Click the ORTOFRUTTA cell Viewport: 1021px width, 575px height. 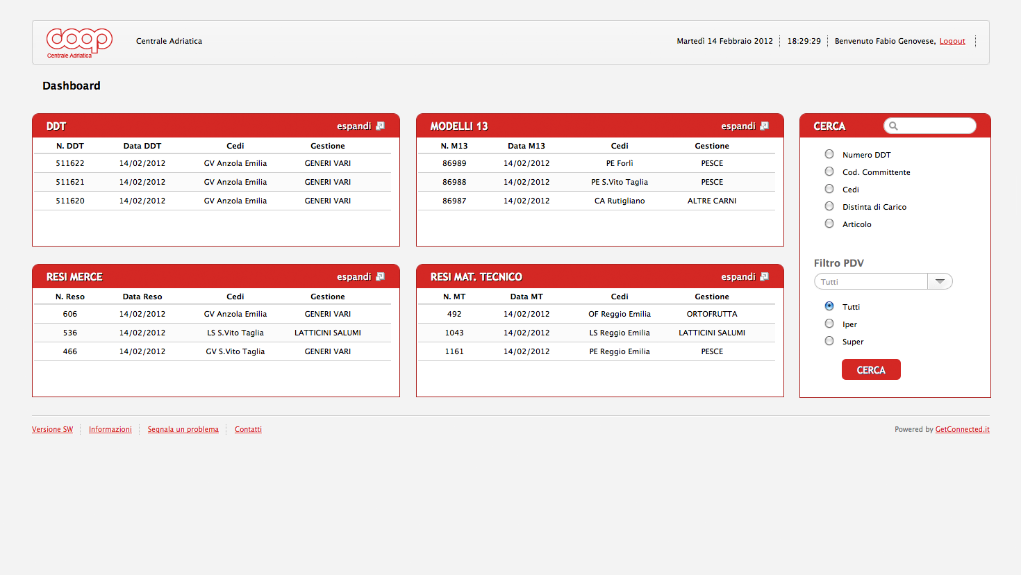712,314
